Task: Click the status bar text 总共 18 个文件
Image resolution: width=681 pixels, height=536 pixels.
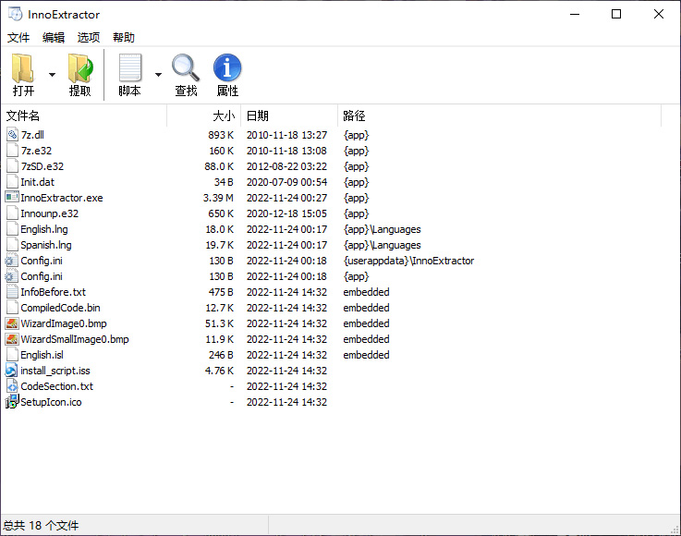Action: pyautogui.click(x=41, y=526)
